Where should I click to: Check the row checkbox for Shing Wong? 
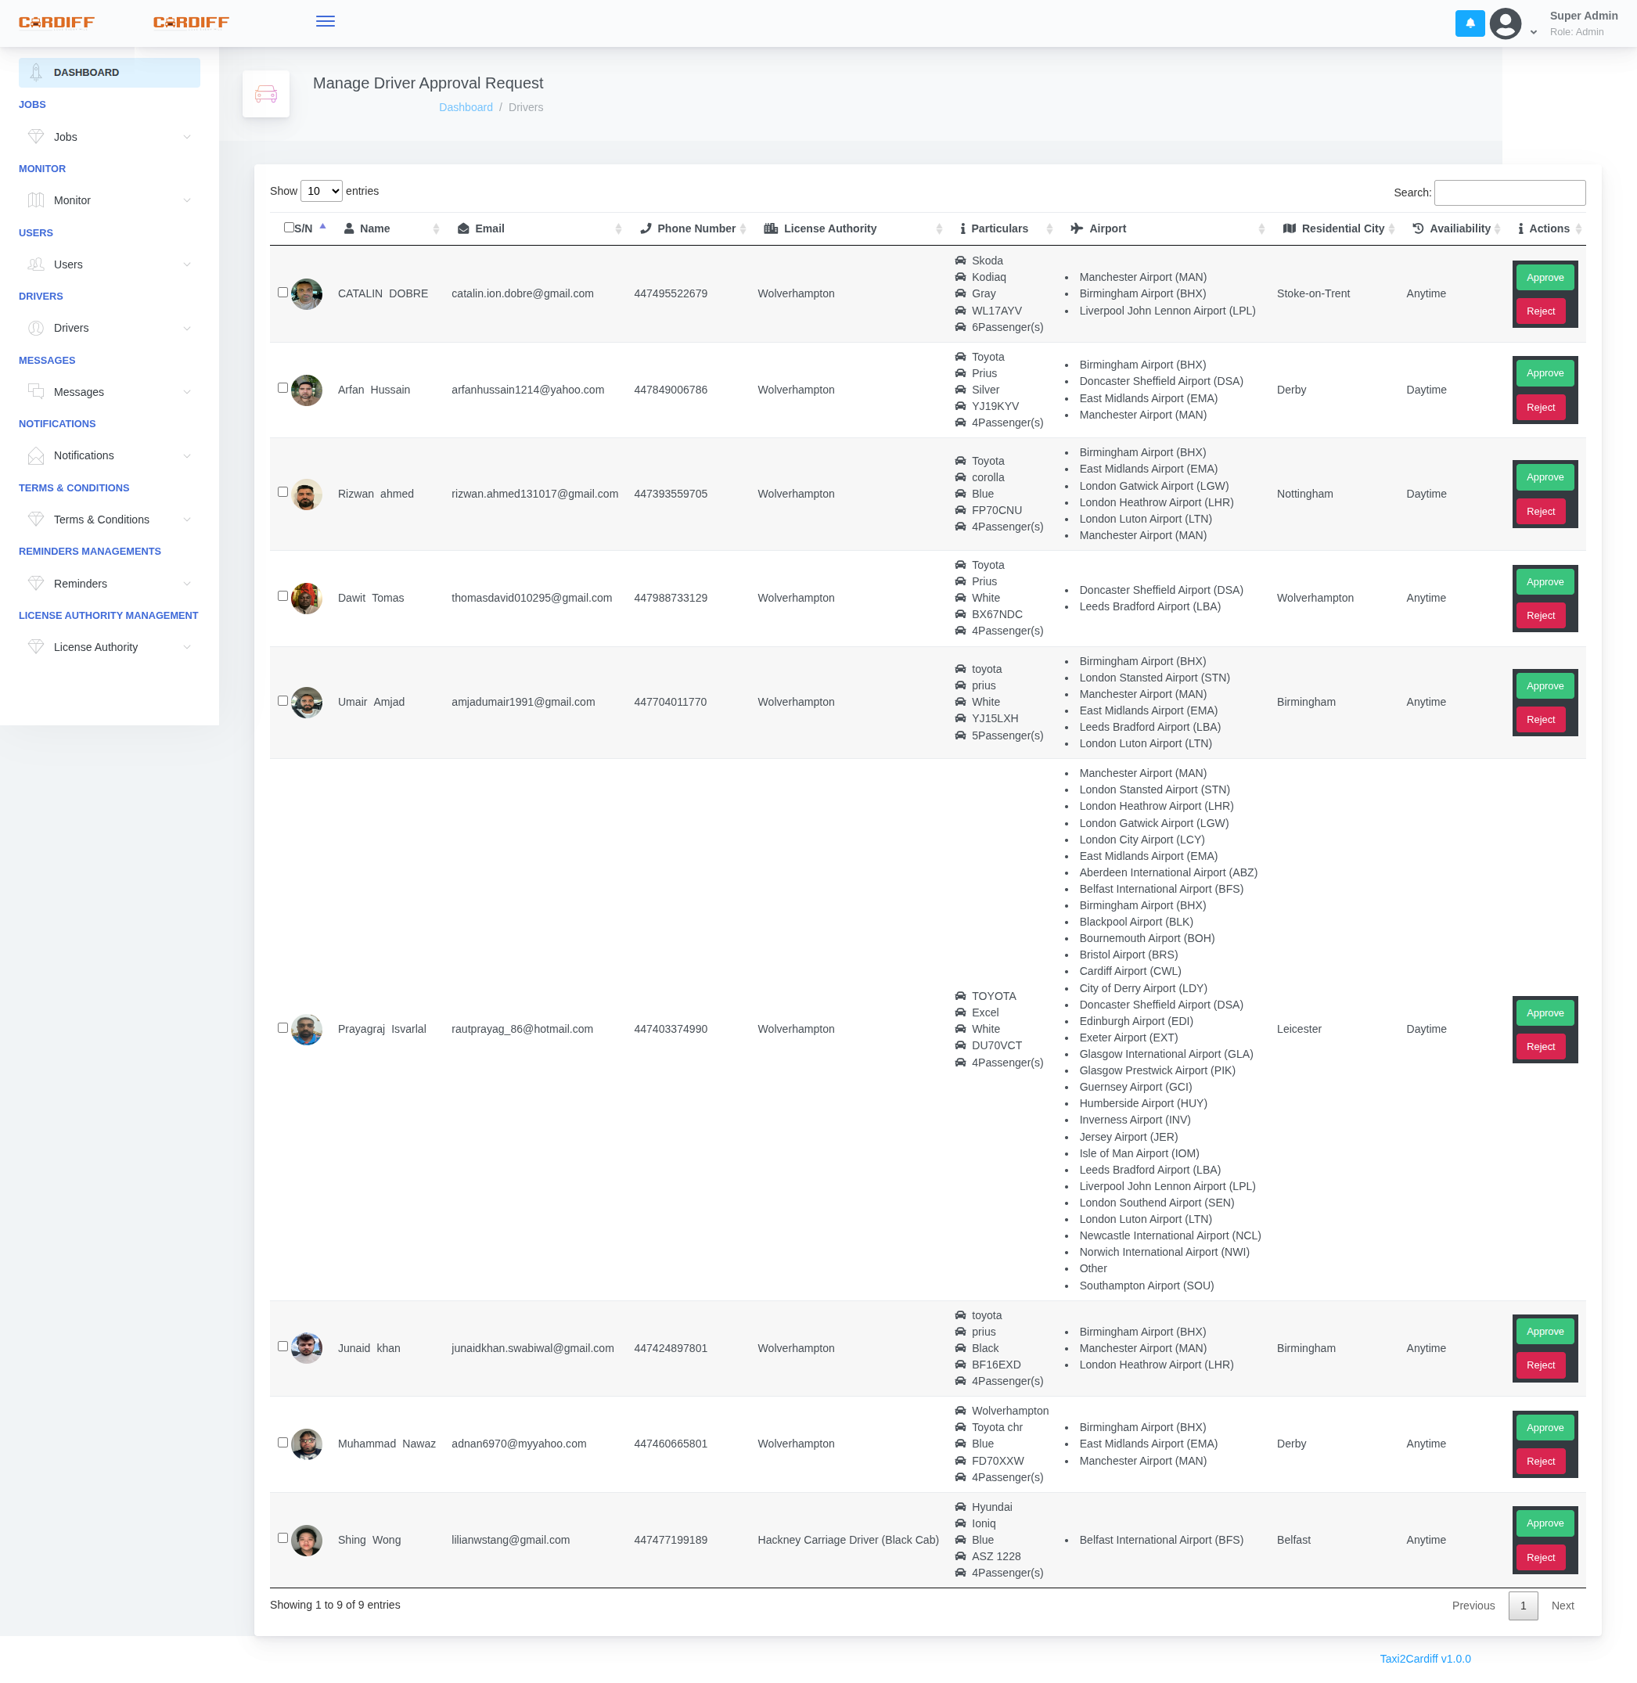coord(282,1538)
